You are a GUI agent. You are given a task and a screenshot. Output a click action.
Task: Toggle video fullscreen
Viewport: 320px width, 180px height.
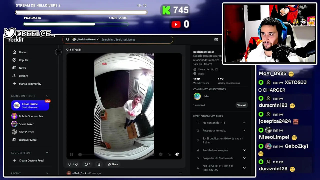click(169, 154)
